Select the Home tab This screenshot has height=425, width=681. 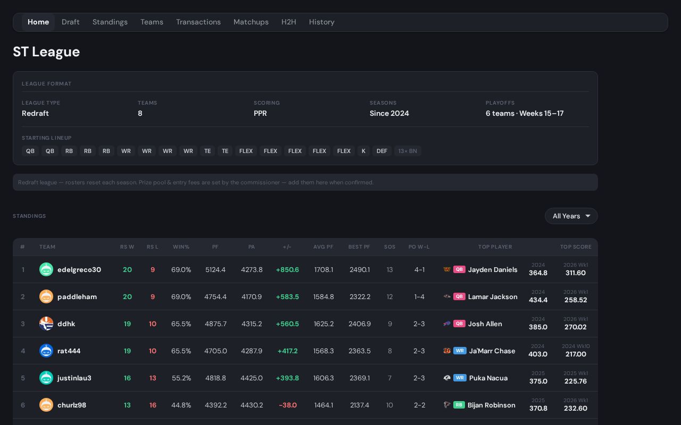pos(38,22)
